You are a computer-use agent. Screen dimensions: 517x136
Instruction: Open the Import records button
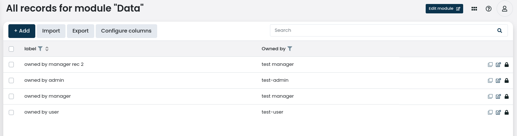[x=51, y=31]
